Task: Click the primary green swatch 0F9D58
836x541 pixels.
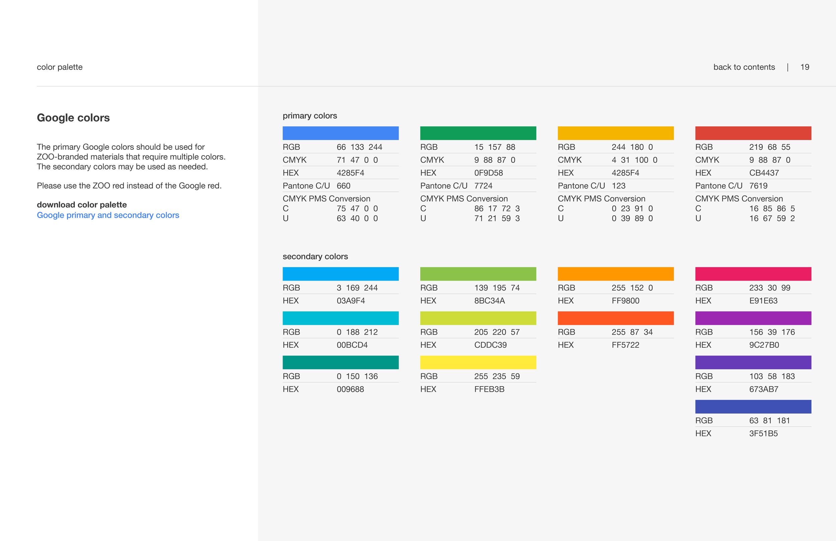Action: (x=478, y=133)
